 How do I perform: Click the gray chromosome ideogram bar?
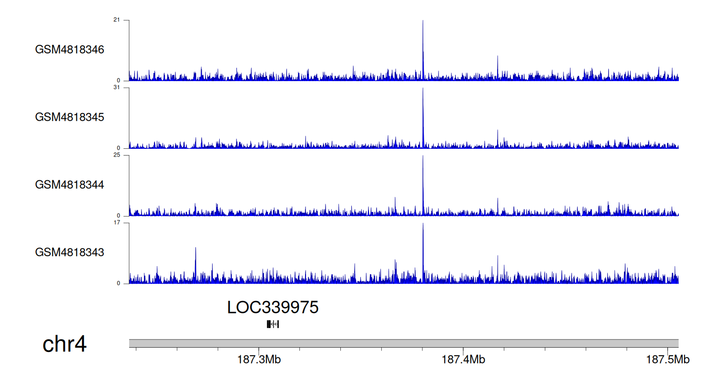(x=403, y=343)
